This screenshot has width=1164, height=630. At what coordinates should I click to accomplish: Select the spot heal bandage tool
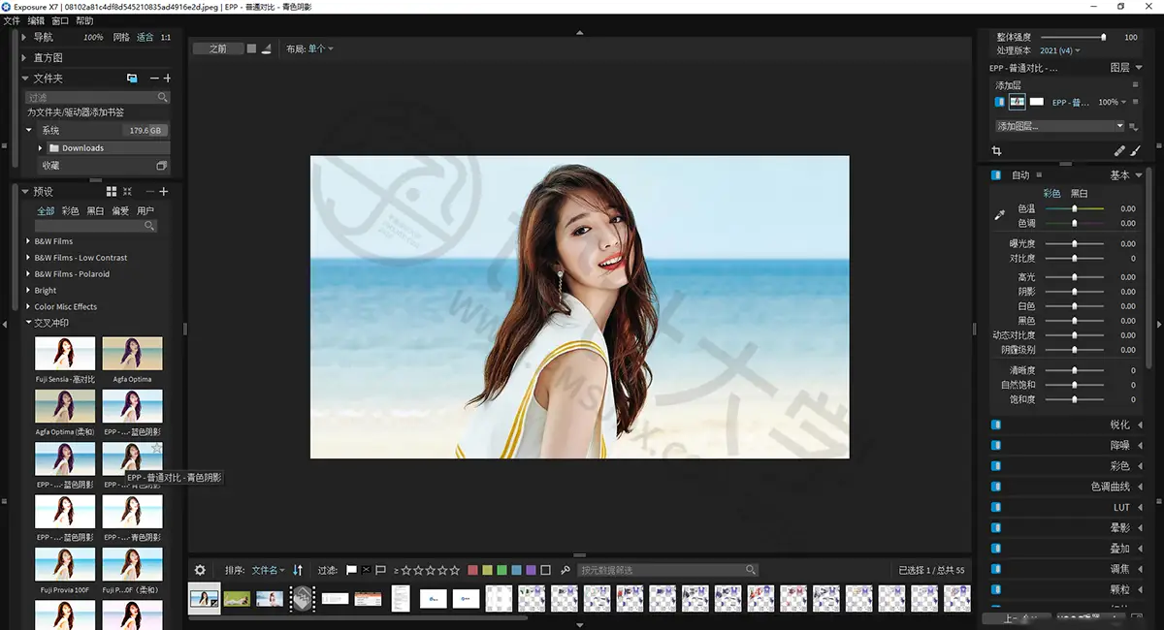click(1119, 151)
